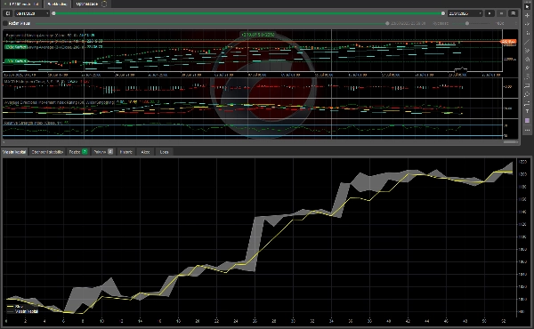Start backtest with the play button
Viewport: 534px width, 329px height.
pyautogui.click(x=489, y=13)
